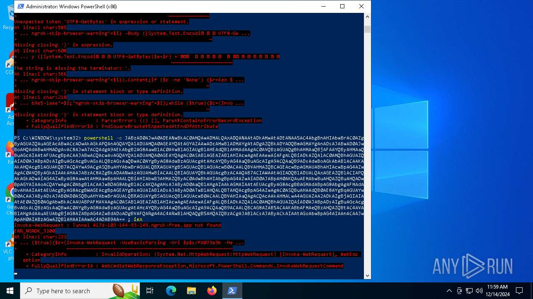This screenshot has width=533, height=299.
Task: Open the clock showing 11:59 AM
Action: [497, 290]
